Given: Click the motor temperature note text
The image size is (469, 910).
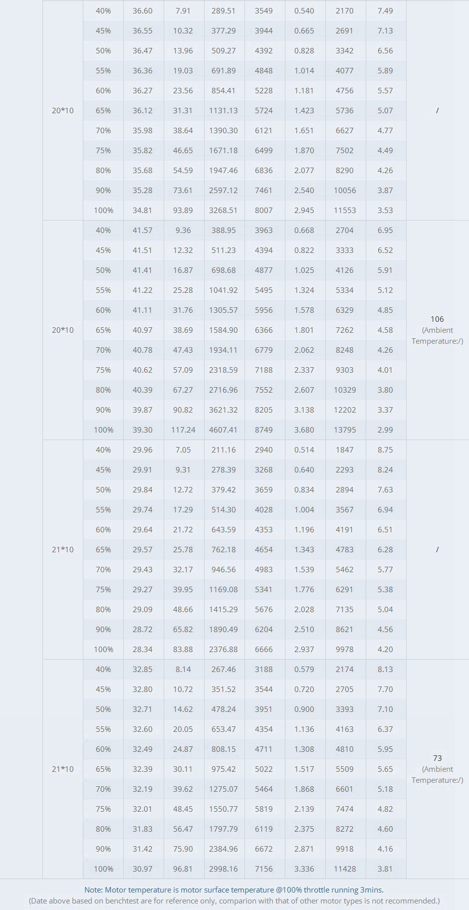Looking at the screenshot, I should pyautogui.click(x=234, y=890).
